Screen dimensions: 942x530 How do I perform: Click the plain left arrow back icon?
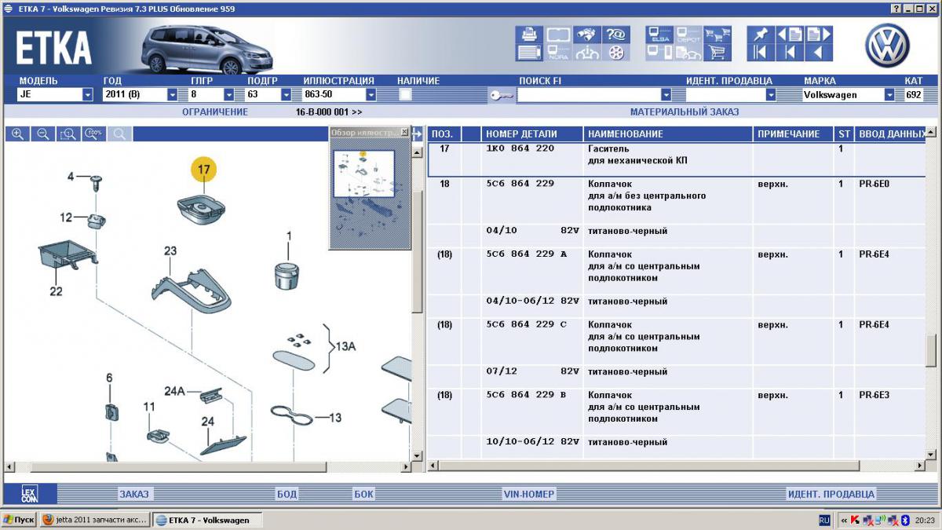[818, 53]
